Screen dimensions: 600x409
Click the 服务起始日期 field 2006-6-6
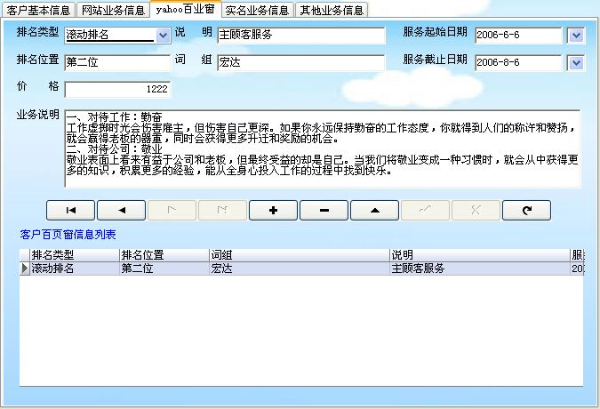[x=518, y=36]
